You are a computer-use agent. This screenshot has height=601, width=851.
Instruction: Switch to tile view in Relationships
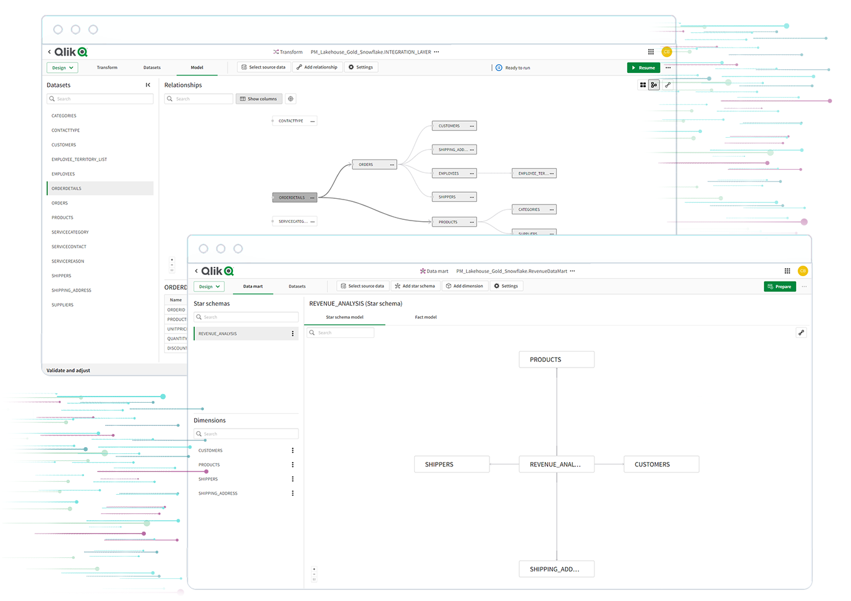[x=643, y=85]
